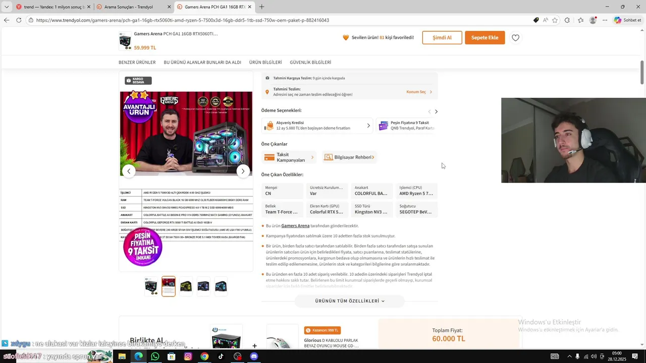The image size is (646, 363).
Task: Click the Ekran Kartı (GPU) Colorful RTX tile
Action: coord(327,209)
